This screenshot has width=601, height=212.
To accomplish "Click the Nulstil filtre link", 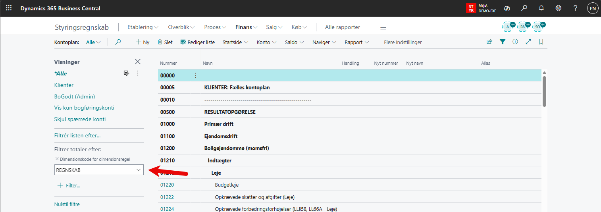I will [67, 204].
